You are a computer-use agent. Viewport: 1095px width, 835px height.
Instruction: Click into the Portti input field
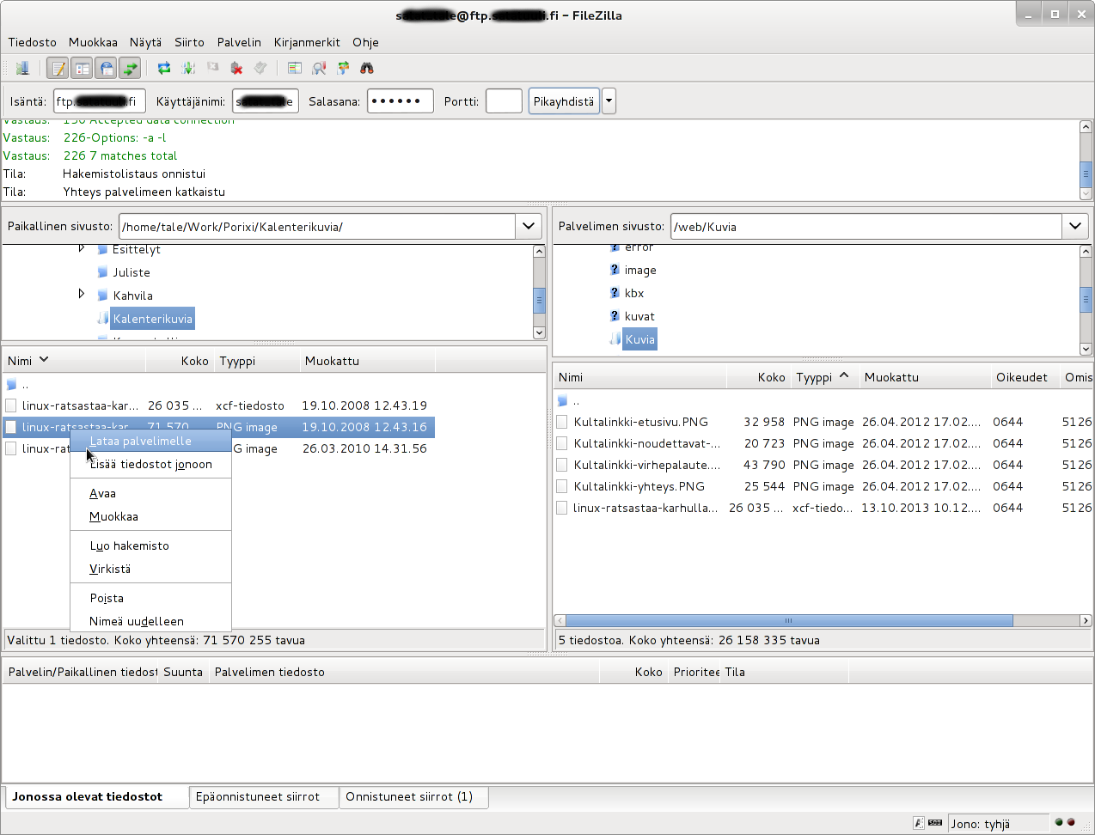coord(504,101)
